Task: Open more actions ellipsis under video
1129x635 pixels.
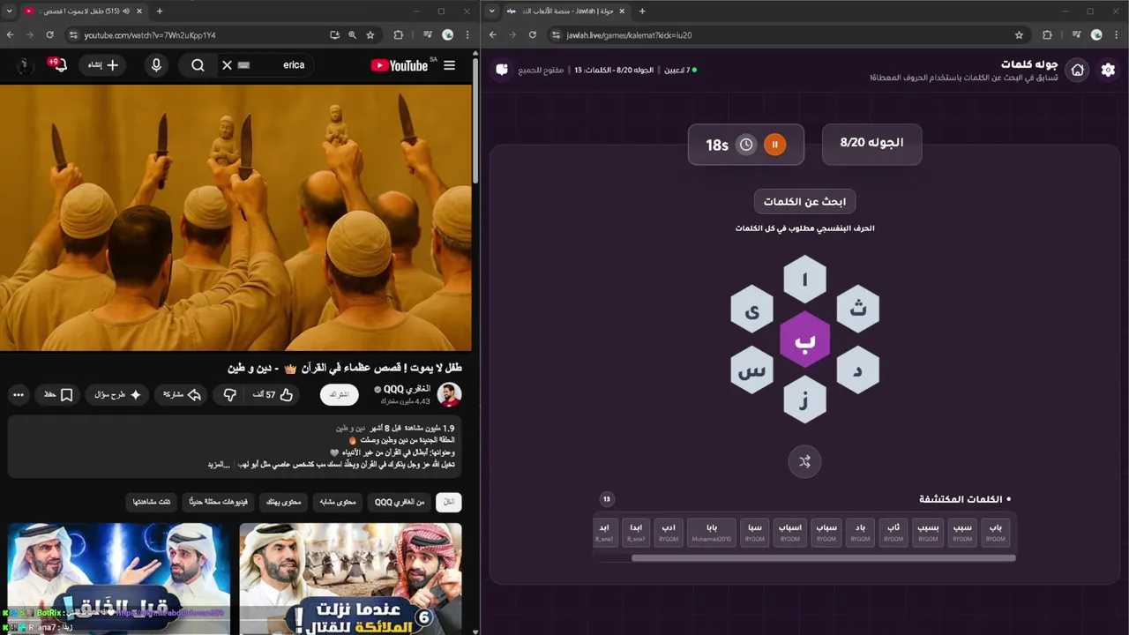Action: coord(19,395)
